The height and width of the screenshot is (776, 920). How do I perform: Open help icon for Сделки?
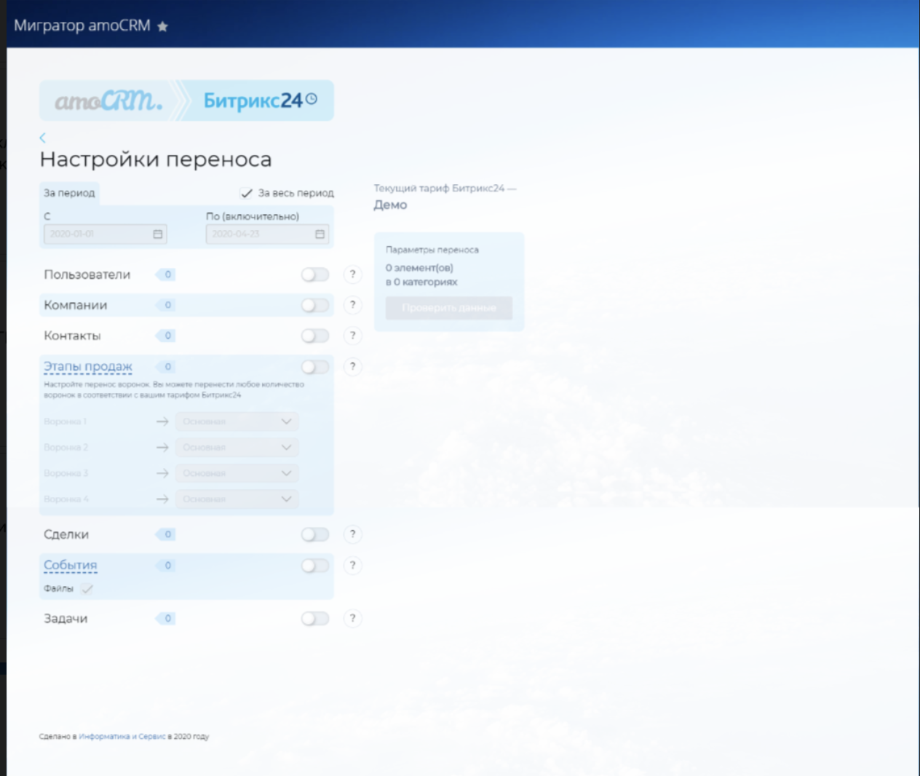(x=352, y=534)
